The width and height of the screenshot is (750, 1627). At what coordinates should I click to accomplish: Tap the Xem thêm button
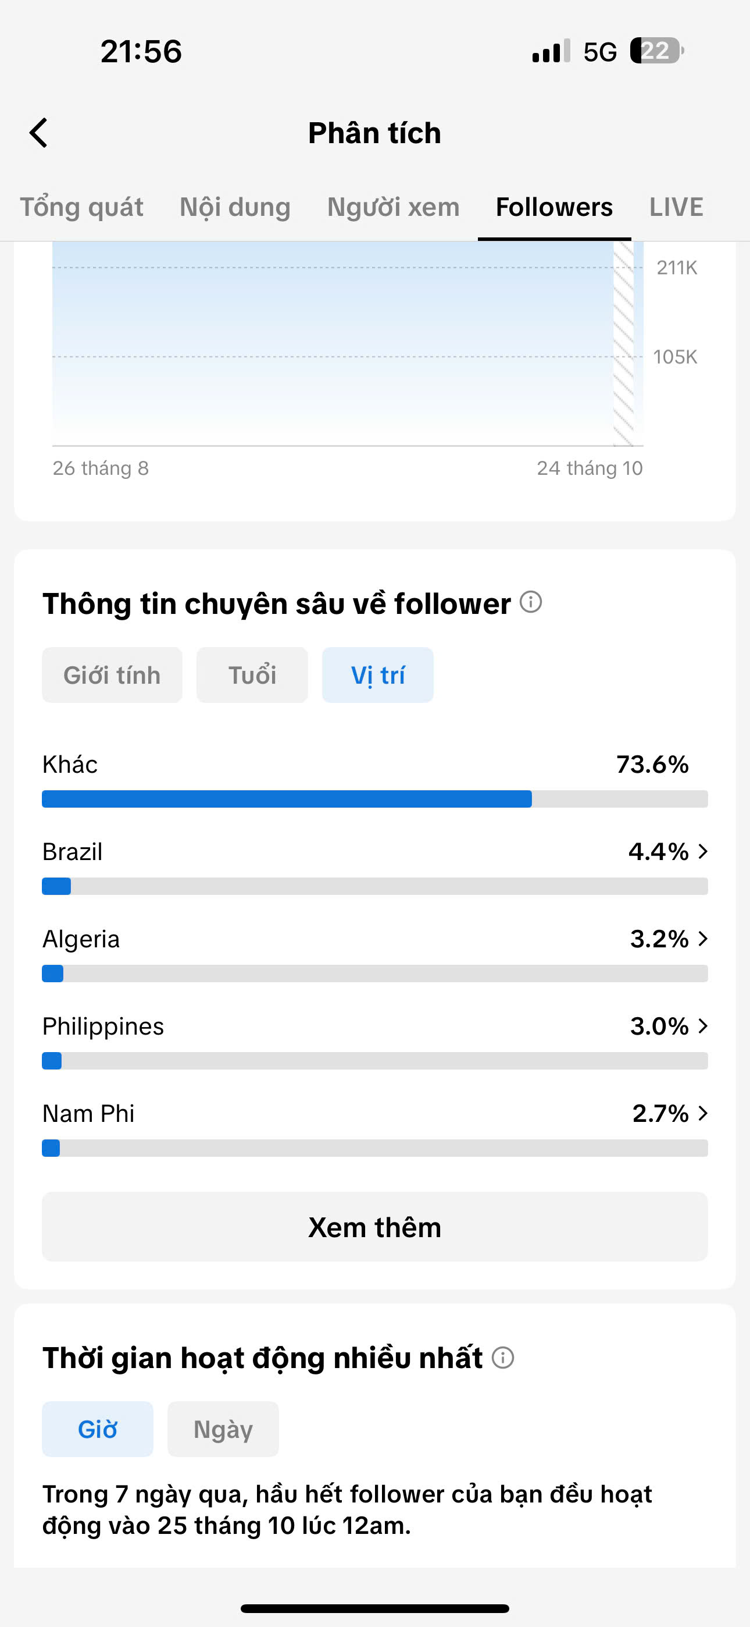(375, 1227)
